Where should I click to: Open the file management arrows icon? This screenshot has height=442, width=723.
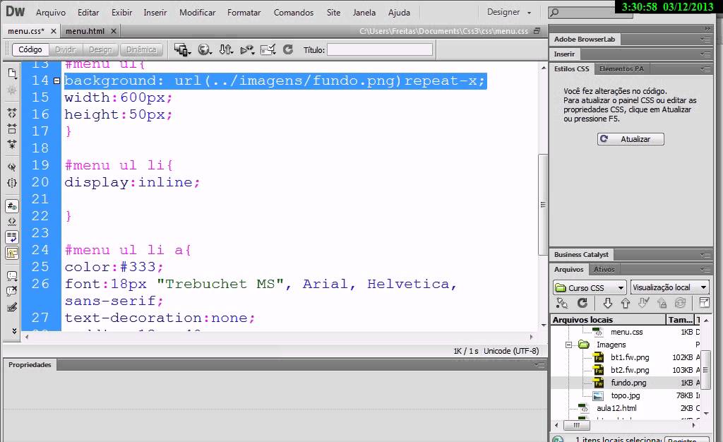coord(226,49)
